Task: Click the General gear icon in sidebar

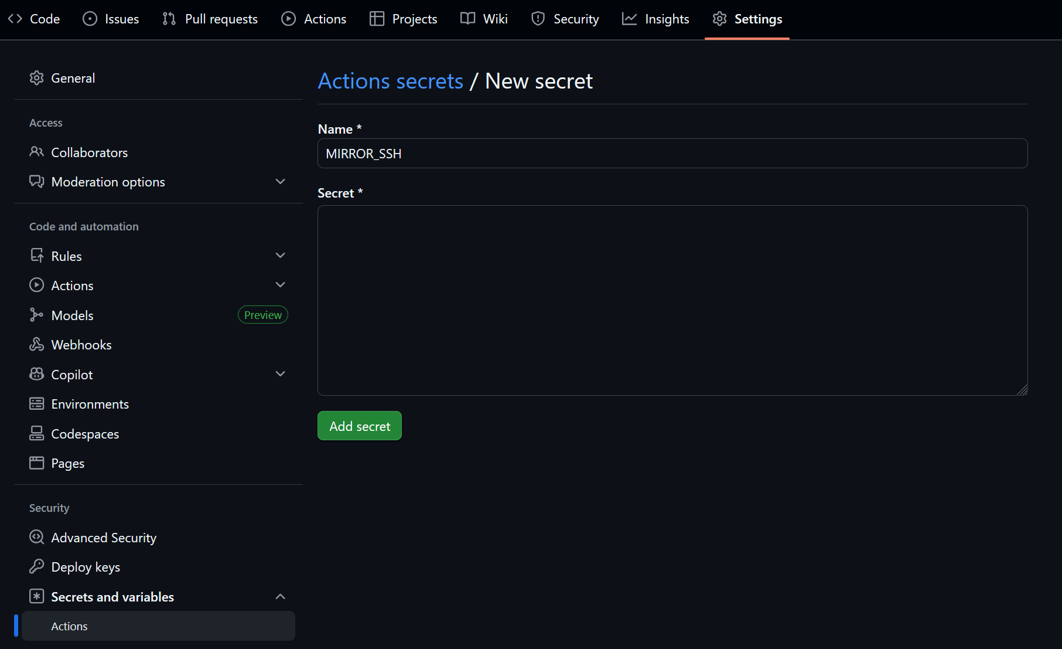Action: coord(36,78)
